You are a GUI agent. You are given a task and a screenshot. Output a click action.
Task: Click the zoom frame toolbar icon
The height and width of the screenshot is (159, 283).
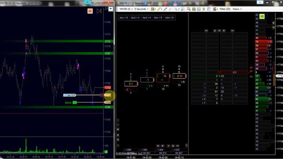point(183,9)
